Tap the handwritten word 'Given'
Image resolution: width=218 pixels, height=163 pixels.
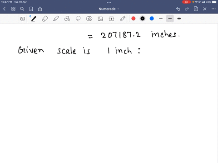pyautogui.click(x=31, y=50)
